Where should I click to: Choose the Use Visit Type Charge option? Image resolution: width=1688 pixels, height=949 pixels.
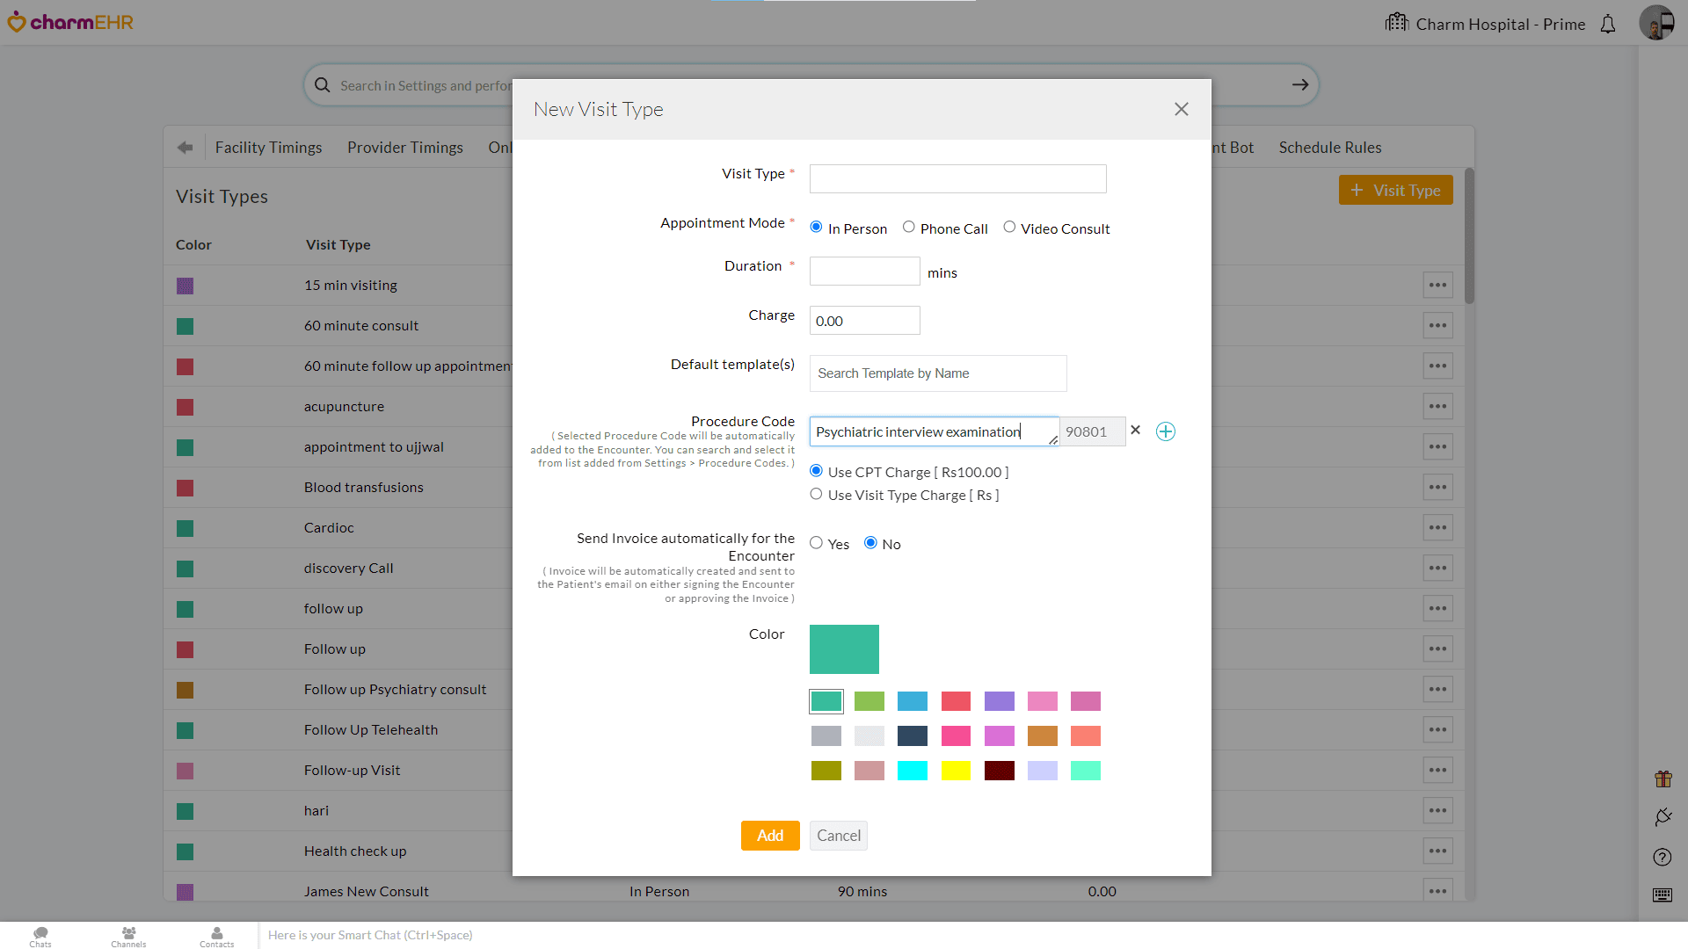tap(816, 494)
